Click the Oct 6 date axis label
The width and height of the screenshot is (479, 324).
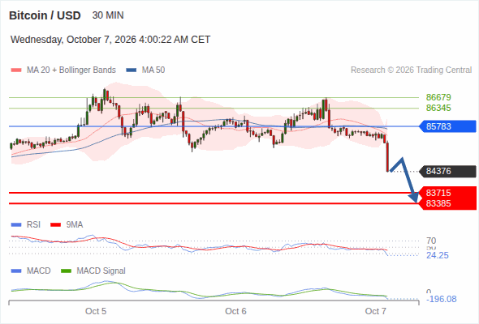click(x=235, y=311)
